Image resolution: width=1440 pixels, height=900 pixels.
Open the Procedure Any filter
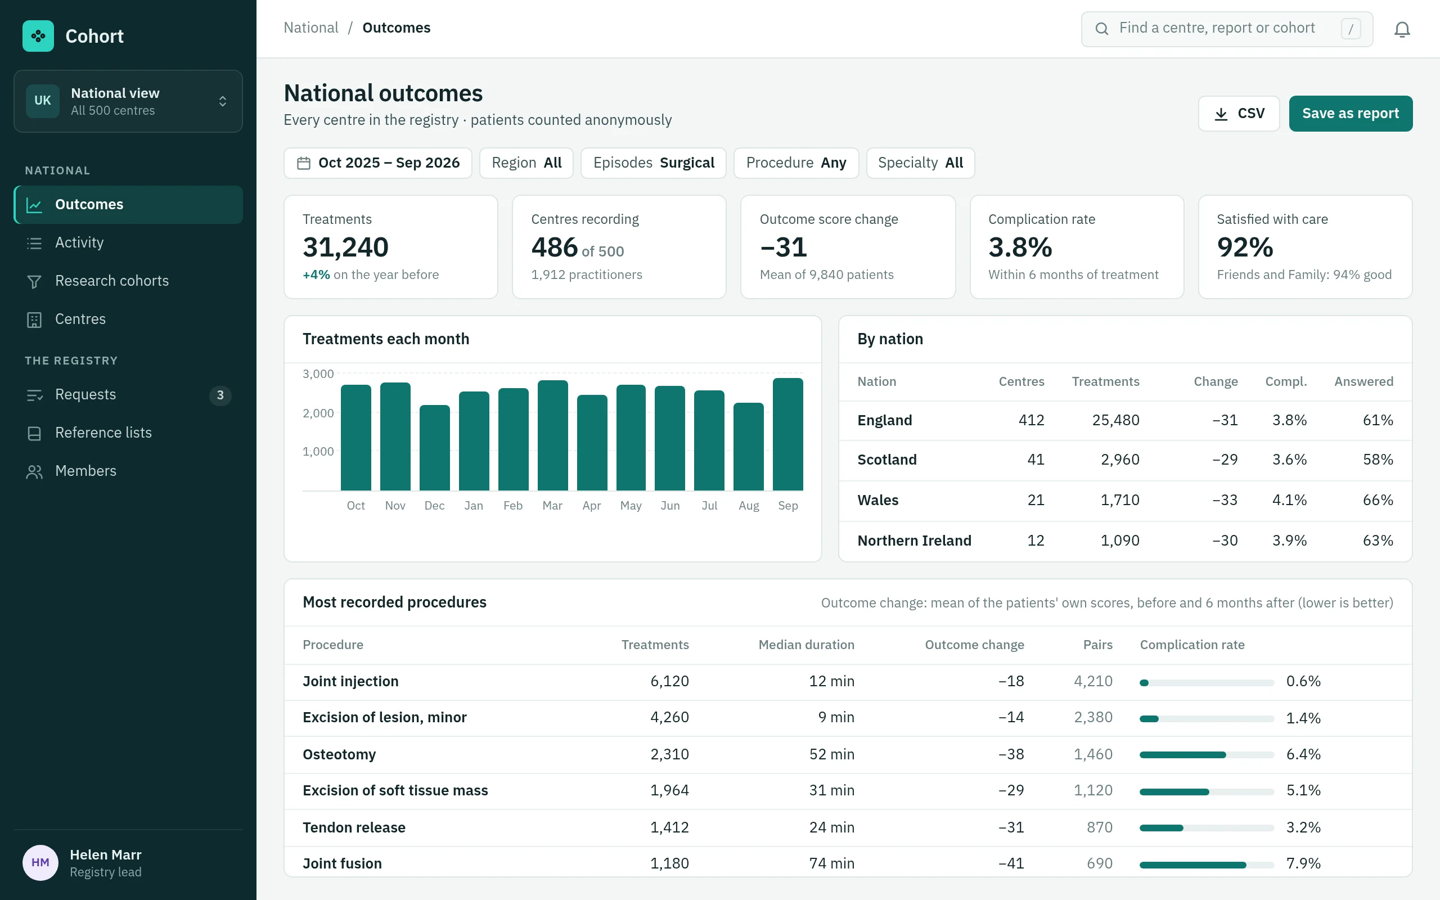click(x=795, y=163)
